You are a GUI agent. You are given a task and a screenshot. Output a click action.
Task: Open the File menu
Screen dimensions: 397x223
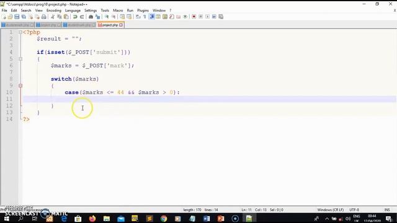(4, 11)
